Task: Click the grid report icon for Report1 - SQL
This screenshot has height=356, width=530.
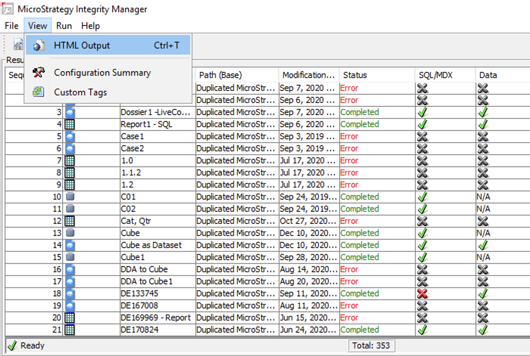Action: click(x=70, y=124)
